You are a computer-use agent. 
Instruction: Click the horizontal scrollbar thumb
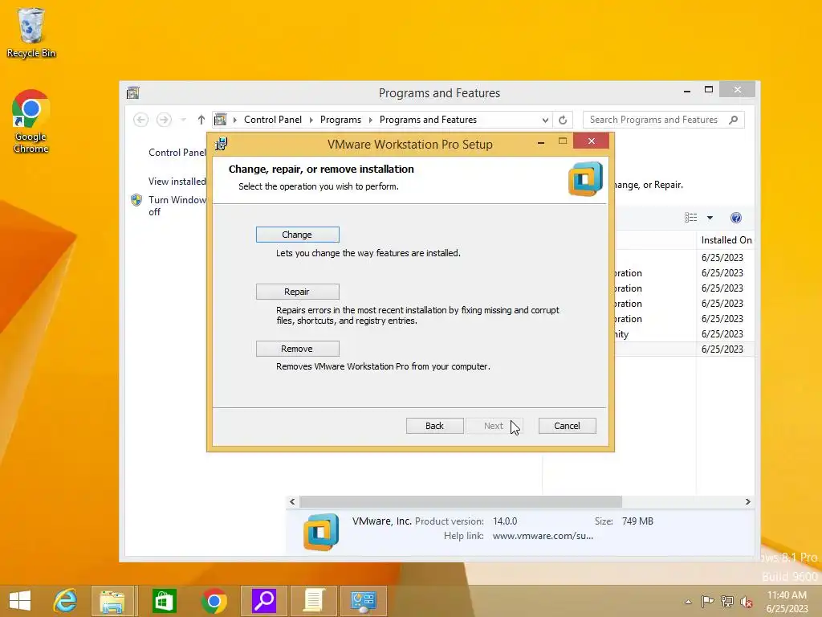pyautogui.click(x=461, y=501)
